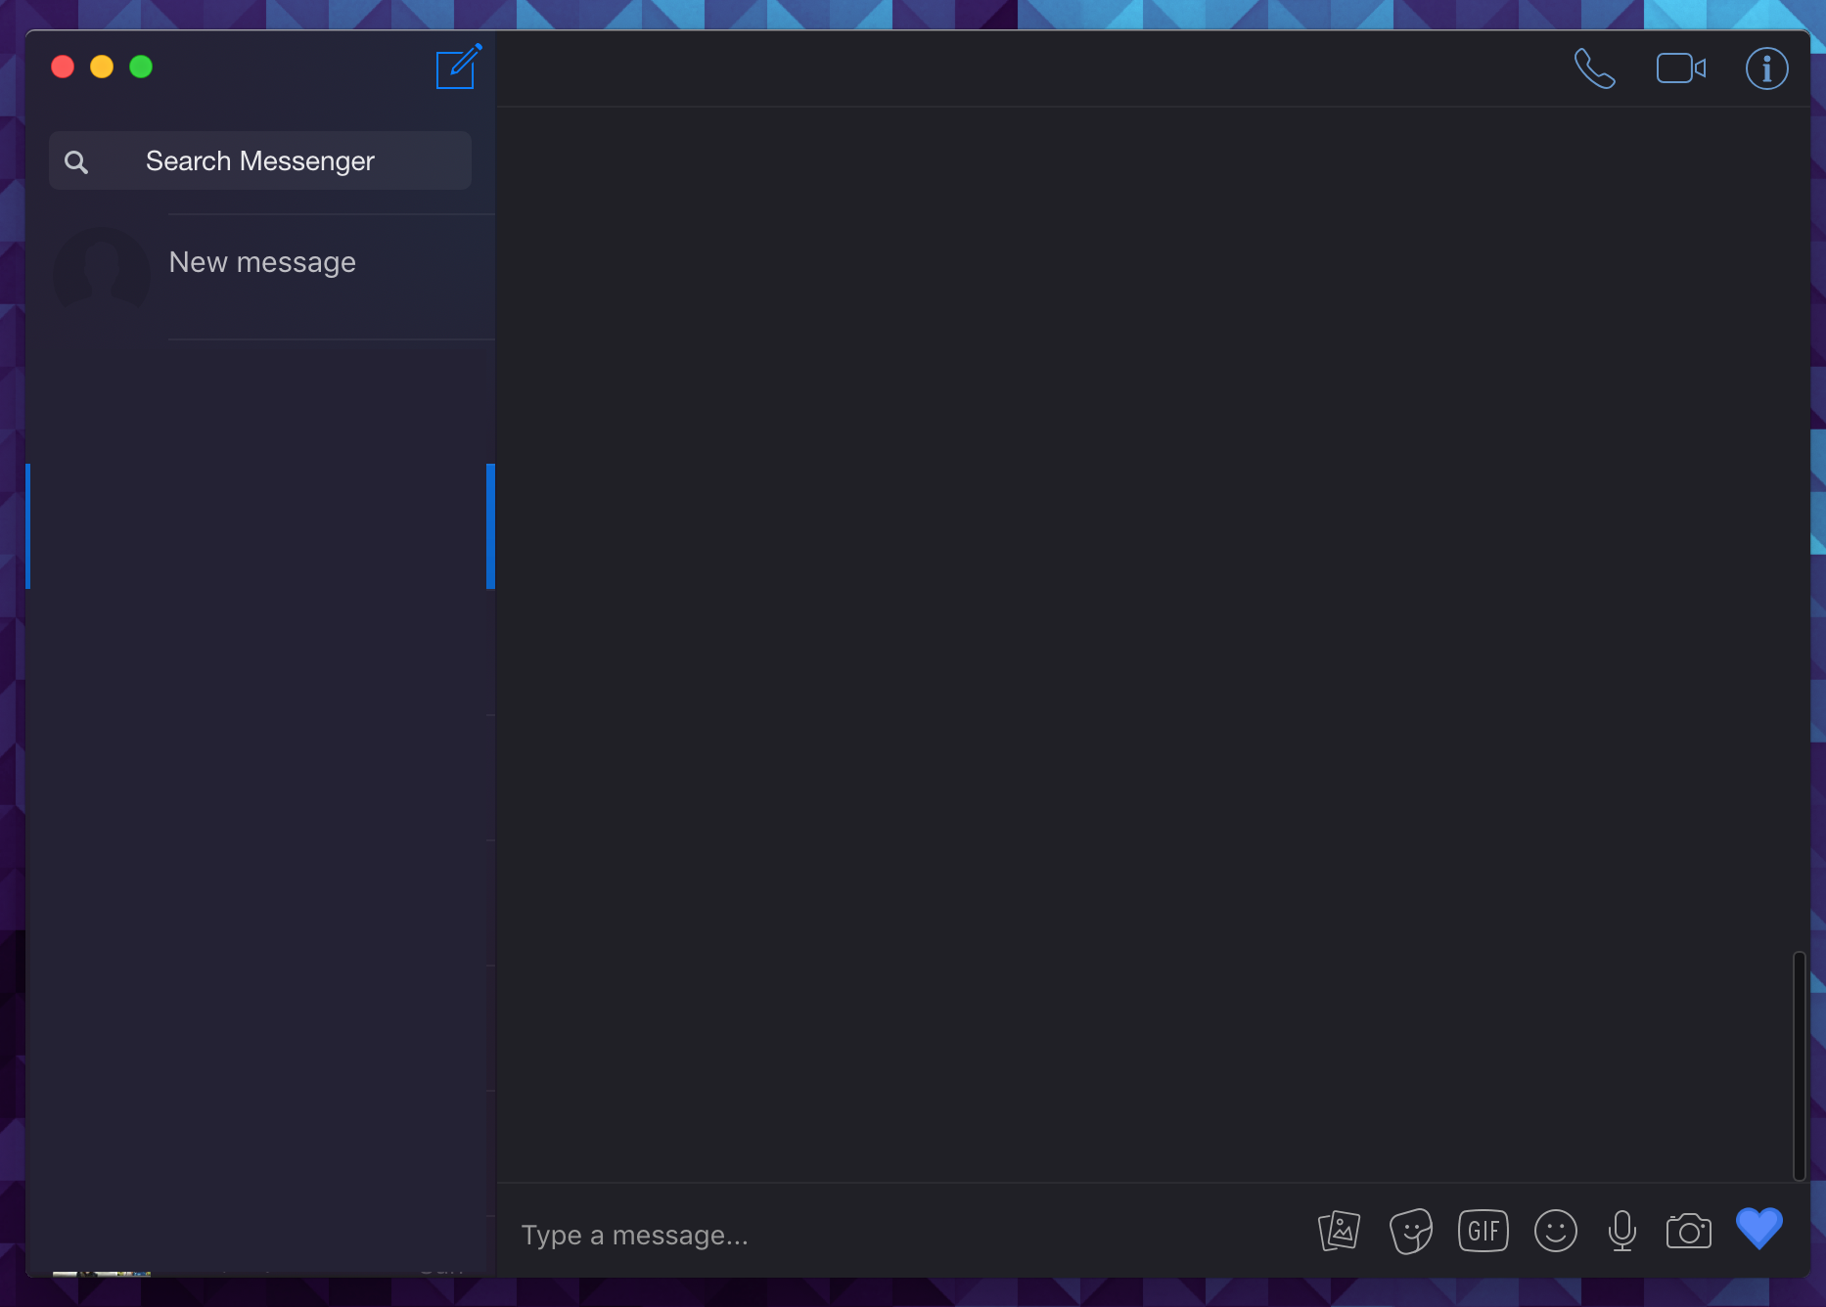The image size is (1826, 1307).
Task: Maximize the window using the green button
Action: pyautogui.click(x=141, y=67)
